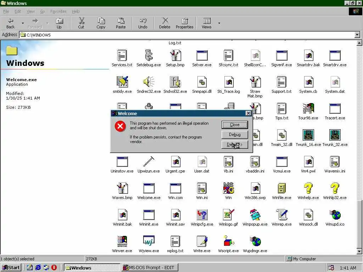Click the file pane scroll down arrow

359,251
